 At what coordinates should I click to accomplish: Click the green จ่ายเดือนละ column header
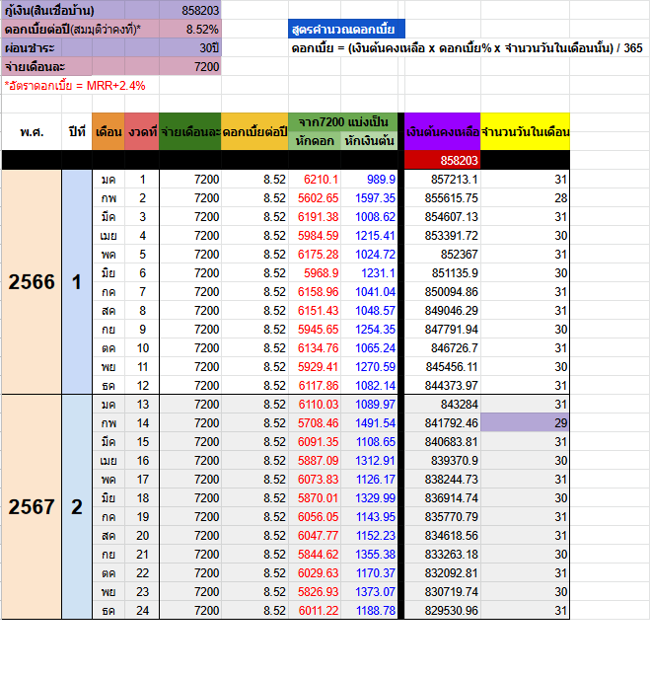[190, 131]
